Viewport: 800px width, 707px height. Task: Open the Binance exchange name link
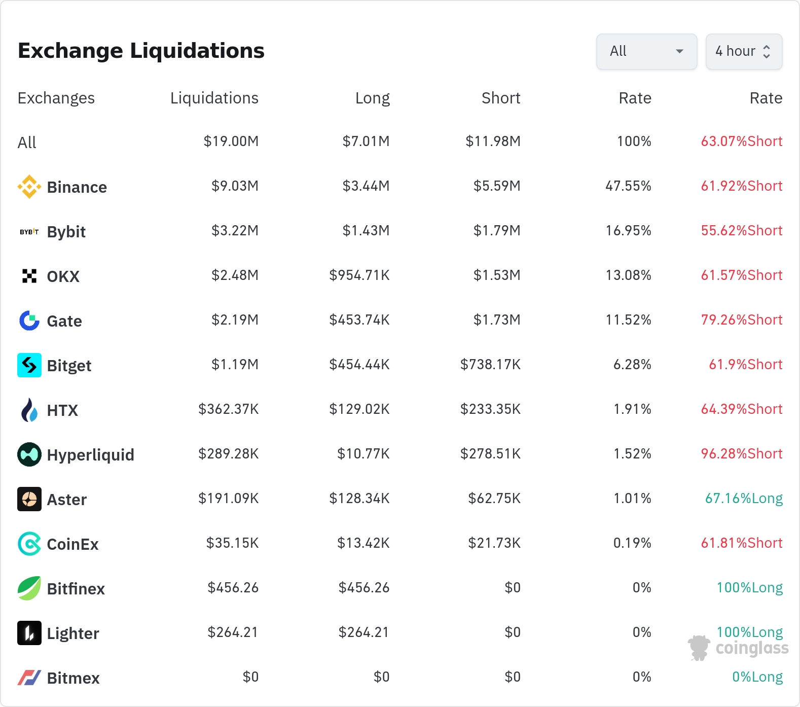[x=77, y=187]
